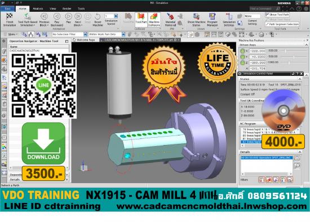Open Tool Path Based Simulation
Image resolution: width=310 pixels, height=222 pixels.
[x=28, y=20]
